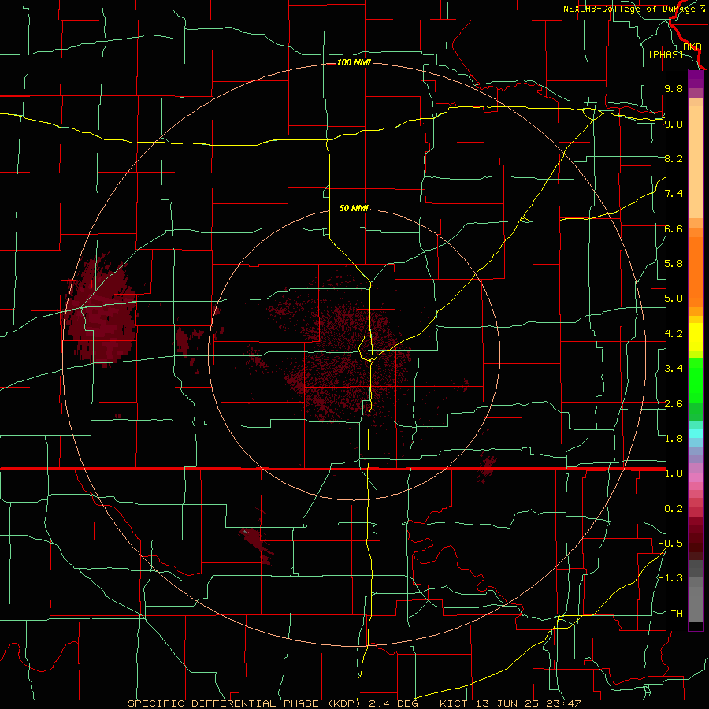Viewport: 709px width, 709px height.
Task: Click the cyan segment of the color bar
Action: [696, 433]
